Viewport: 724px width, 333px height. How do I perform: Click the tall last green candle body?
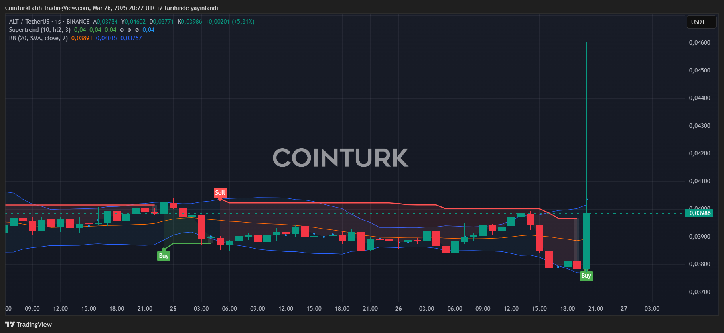pos(586,241)
